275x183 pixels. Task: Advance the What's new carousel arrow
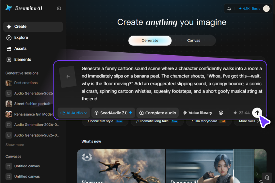(257, 174)
